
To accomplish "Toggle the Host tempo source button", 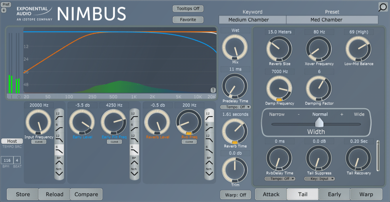I will click(x=12, y=141).
